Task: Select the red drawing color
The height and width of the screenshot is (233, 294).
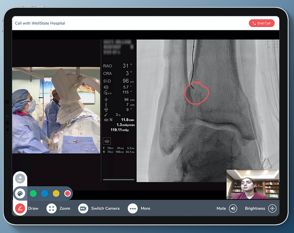Action: 67,193
